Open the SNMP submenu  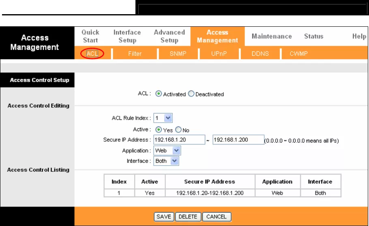coord(178,53)
